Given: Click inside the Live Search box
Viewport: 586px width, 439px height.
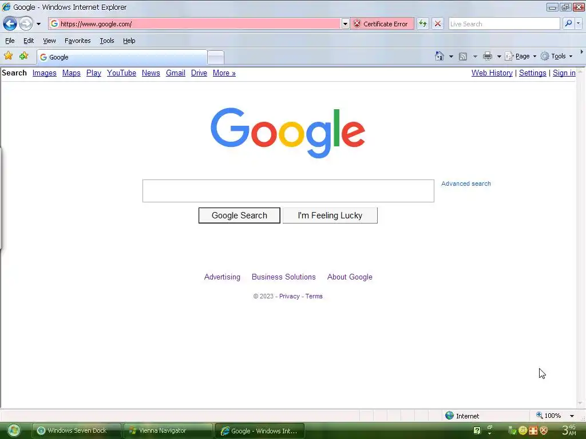Looking at the screenshot, I should point(504,24).
